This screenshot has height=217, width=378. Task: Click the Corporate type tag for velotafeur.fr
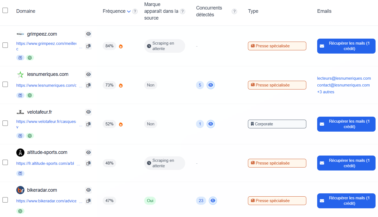[x=277, y=124]
